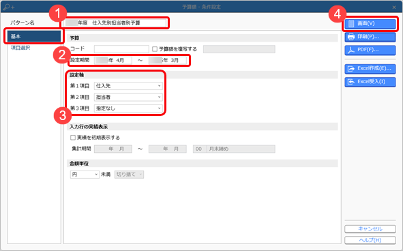Click the パターン名 text field
Screen dimensions: 403x251
[x=115, y=23]
